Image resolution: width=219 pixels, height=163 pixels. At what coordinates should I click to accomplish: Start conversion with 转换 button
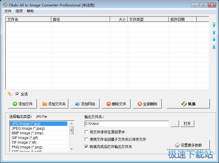pyautogui.click(x=188, y=104)
